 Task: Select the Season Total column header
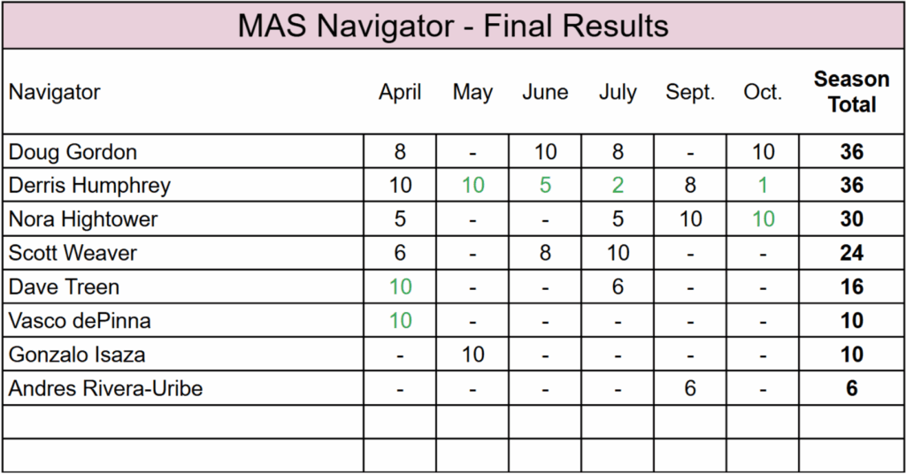(x=851, y=92)
